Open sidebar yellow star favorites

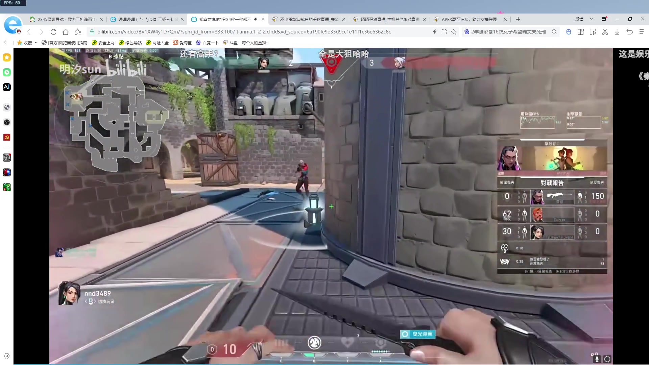pyautogui.click(x=7, y=57)
